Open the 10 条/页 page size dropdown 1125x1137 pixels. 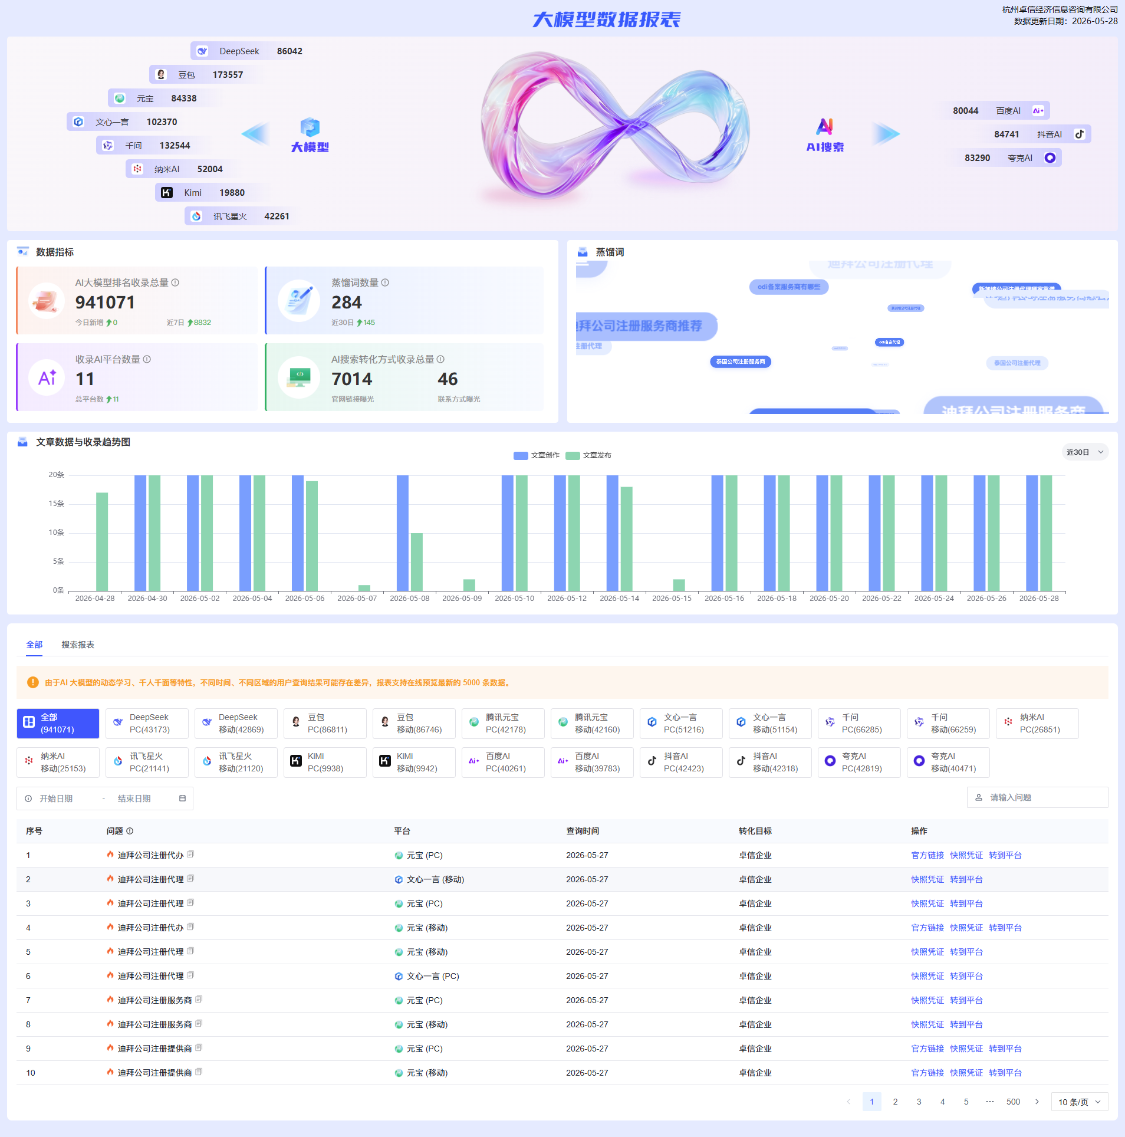(1079, 1102)
